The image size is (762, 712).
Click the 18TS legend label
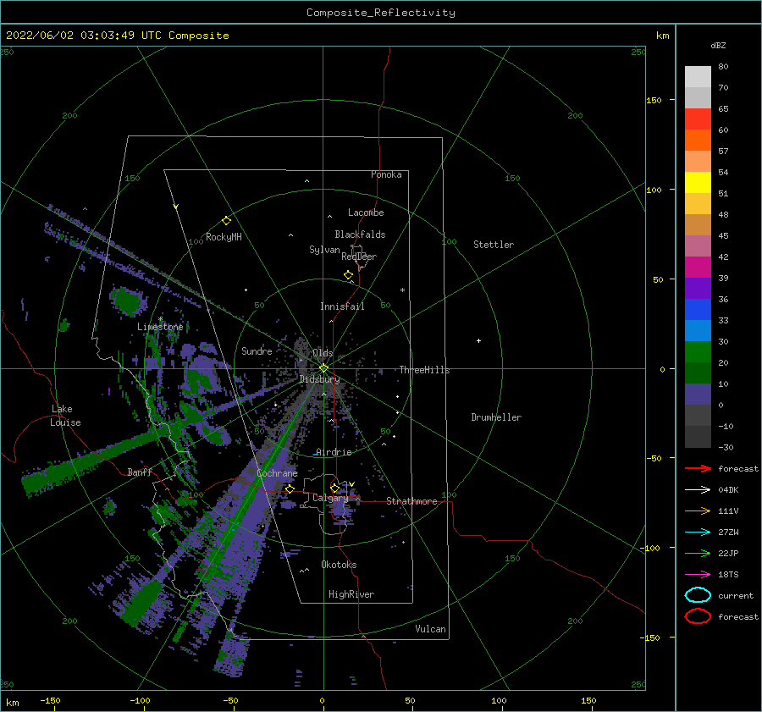point(728,575)
